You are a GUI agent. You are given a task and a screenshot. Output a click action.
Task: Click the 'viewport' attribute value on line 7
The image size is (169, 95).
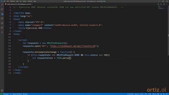(x=37, y=25)
